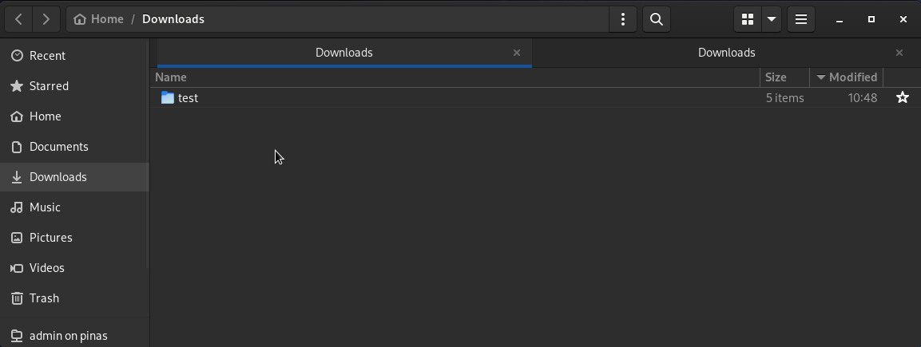Open the hamburger main menu
This screenshot has width=921, height=347.
pos(800,19)
